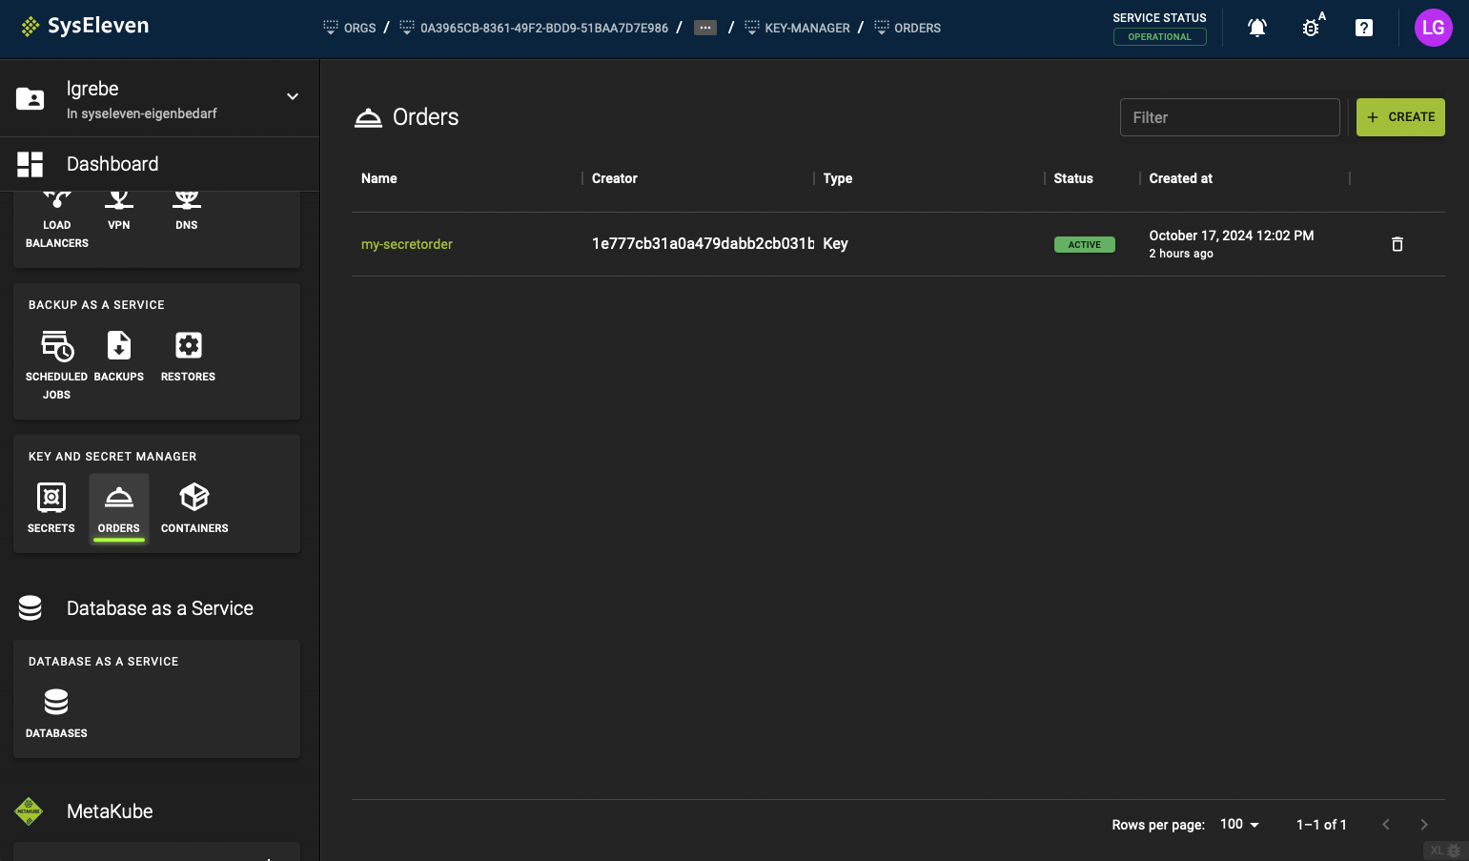Sort by Name column
The width and height of the screenshot is (1469, 861).
(379, 178)
